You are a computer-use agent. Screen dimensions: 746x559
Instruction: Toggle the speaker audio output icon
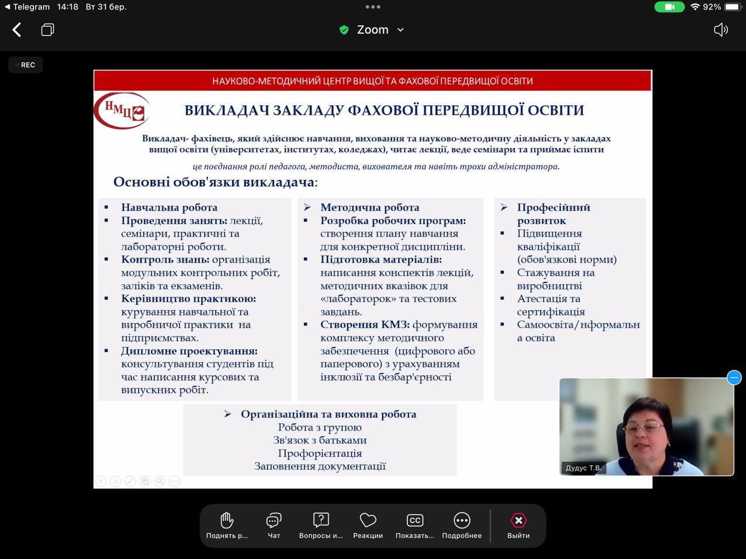tap(720, 30)
